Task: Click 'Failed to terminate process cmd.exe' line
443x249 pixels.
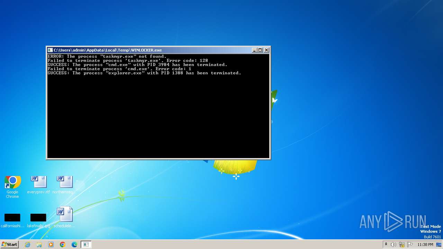Action: point(119,69)
